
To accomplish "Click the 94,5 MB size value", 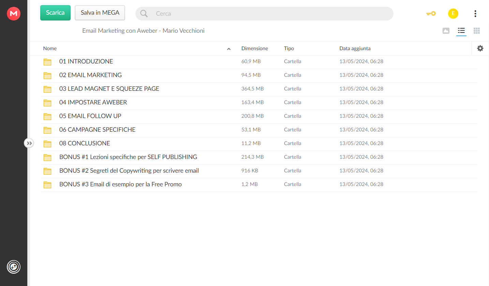I will [x=251, y=75].
